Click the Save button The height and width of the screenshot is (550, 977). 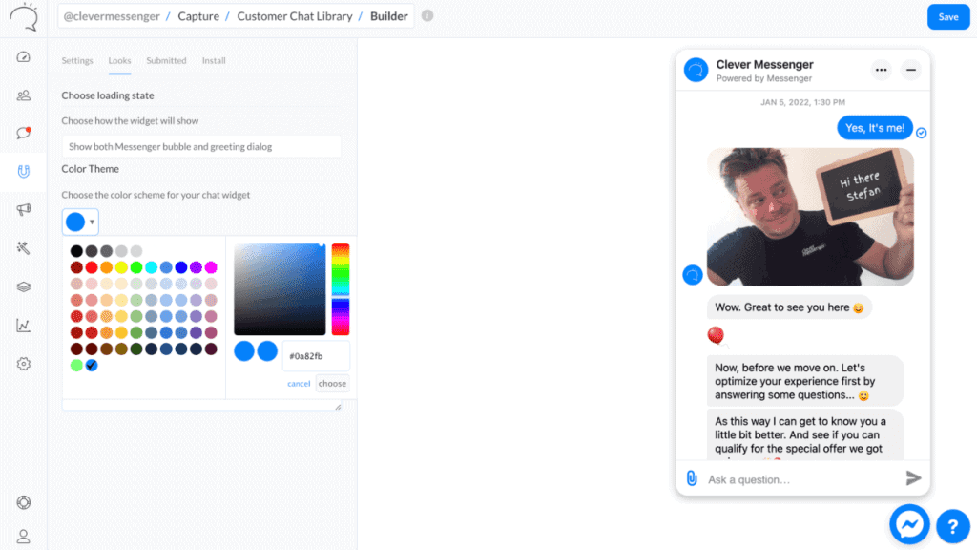(x=948, y=16)
